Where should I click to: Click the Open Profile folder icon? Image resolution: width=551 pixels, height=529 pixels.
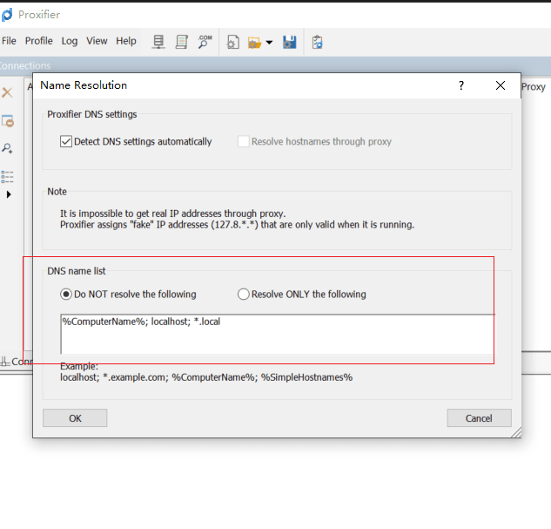click(254, 43)
